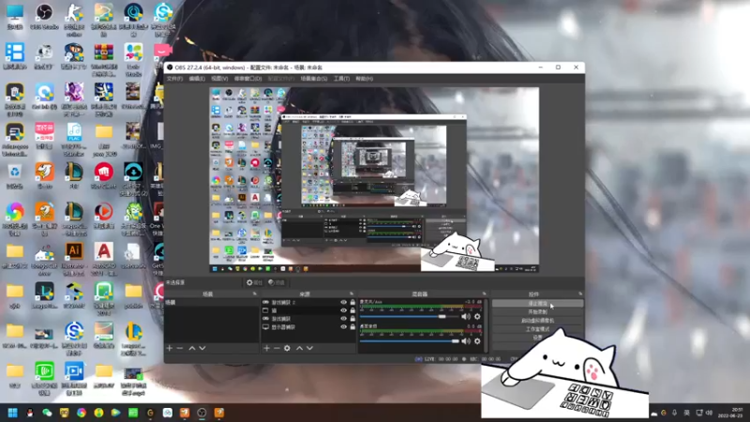The height and width of the screenshot is (422, 750).
Task: Click Chrome icon in the taskbar
Action: [82, 413]
